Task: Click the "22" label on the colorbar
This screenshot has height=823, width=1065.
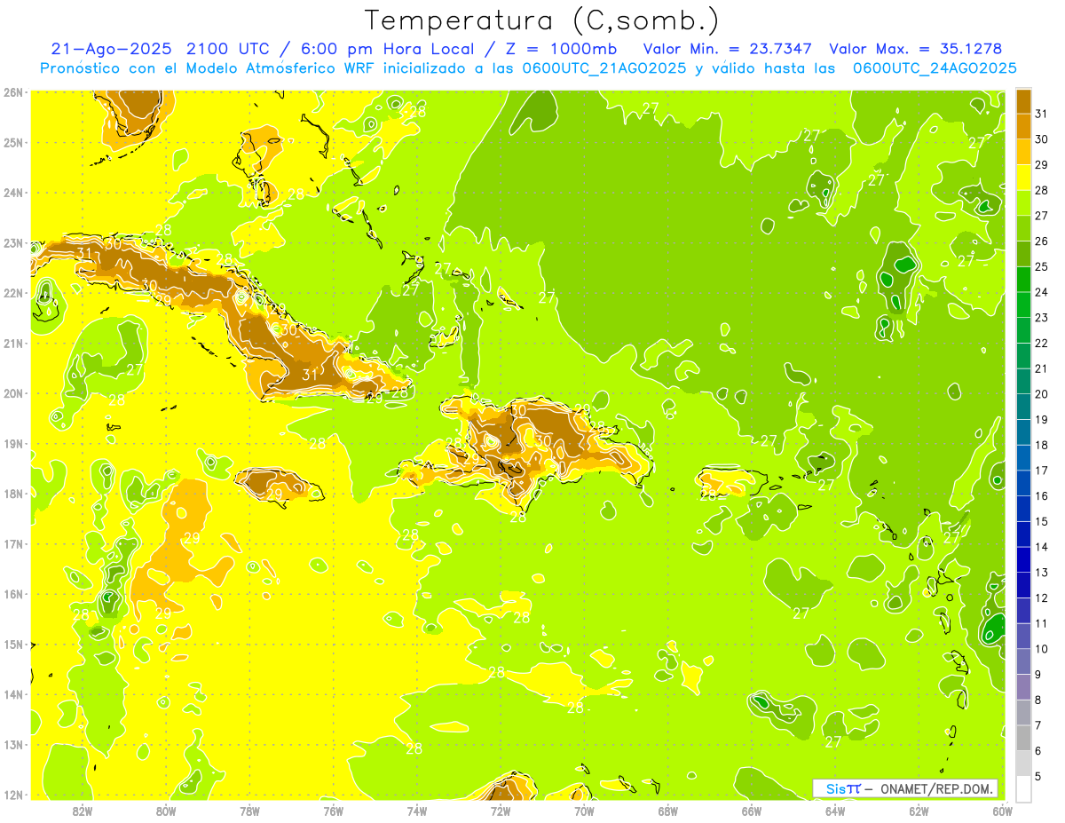Action: (1041, 343)
